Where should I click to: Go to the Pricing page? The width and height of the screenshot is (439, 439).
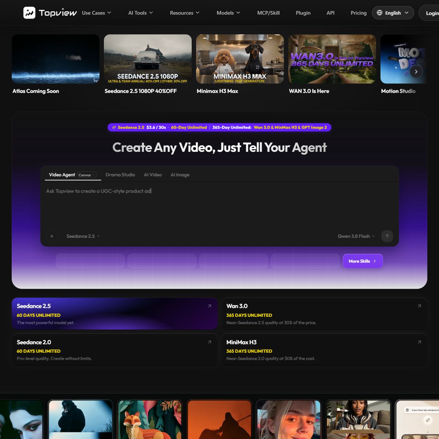[x=359, y=13]
